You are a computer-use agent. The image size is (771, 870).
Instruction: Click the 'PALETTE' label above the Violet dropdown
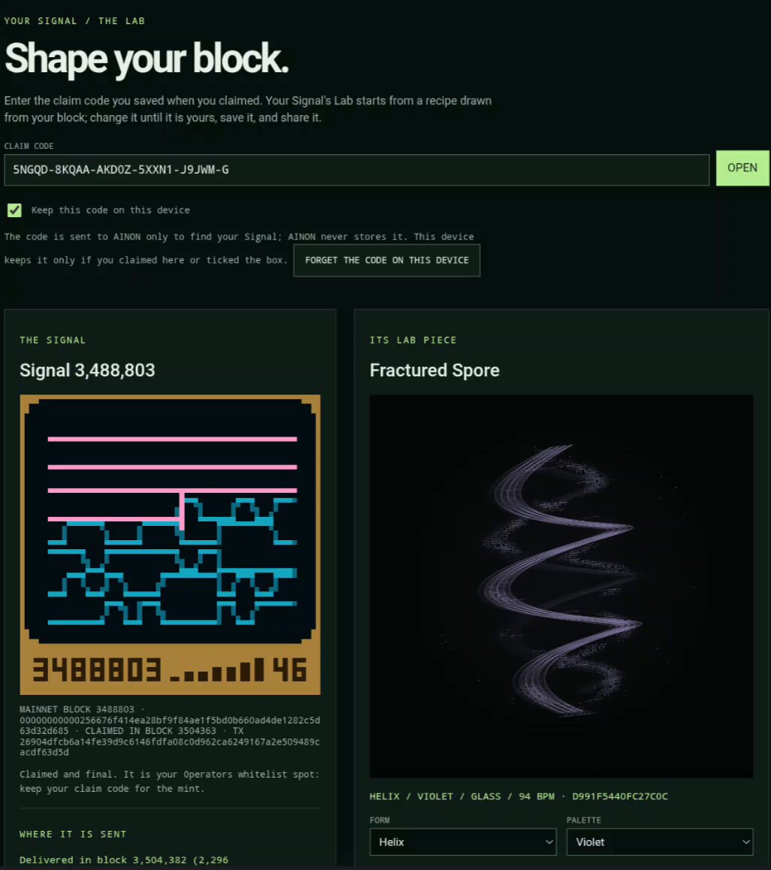(584, 820)
